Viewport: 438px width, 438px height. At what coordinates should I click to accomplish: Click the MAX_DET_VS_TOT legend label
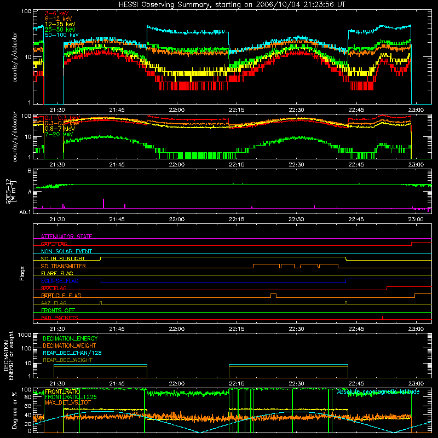coord(68,402)
